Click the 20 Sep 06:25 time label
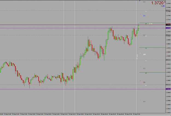This screenshot has height=116, width=171. 120,114
